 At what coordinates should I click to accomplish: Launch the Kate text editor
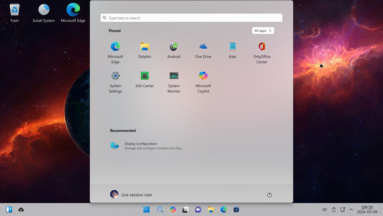click(x=233, y=50)
